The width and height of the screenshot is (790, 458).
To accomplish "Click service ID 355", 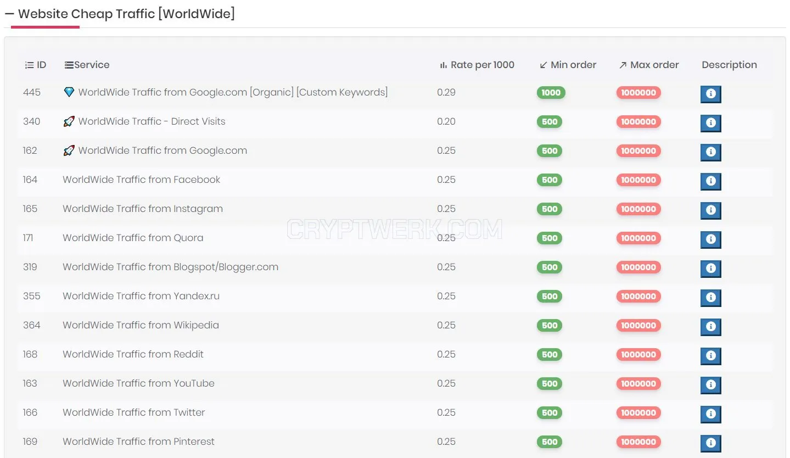I will coord(32,296).
